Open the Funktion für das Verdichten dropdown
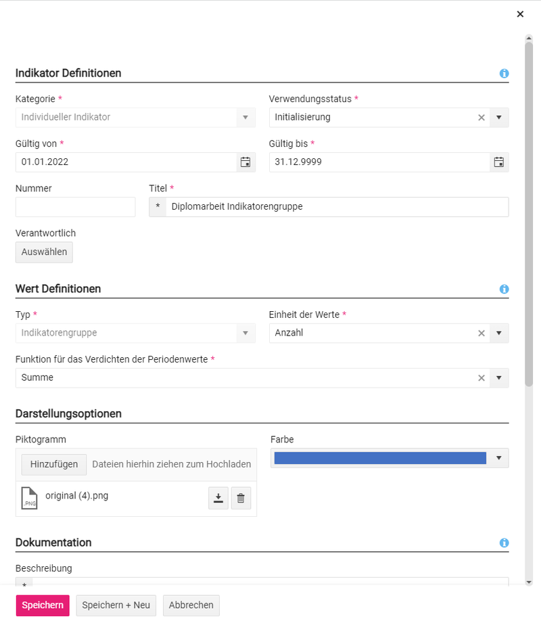The image size is (541, 623). (498, 378)
